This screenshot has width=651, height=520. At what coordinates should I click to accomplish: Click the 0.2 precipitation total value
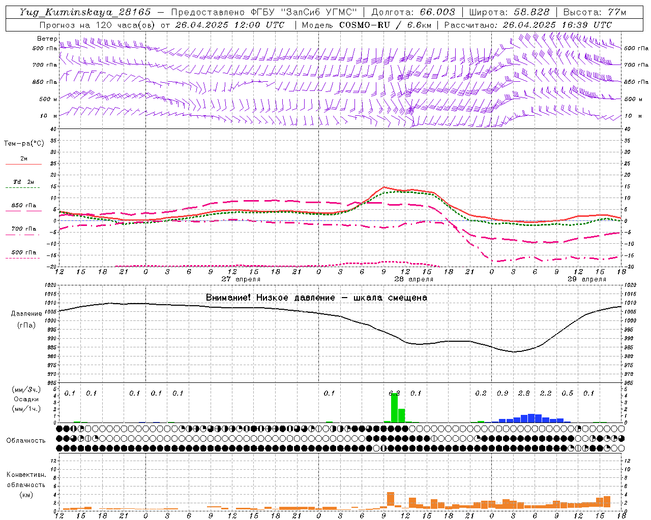tap(481, 394)
